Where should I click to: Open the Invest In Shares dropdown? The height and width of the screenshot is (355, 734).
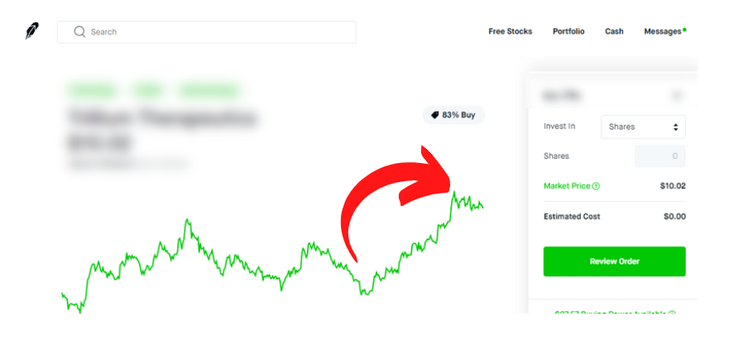643,127
